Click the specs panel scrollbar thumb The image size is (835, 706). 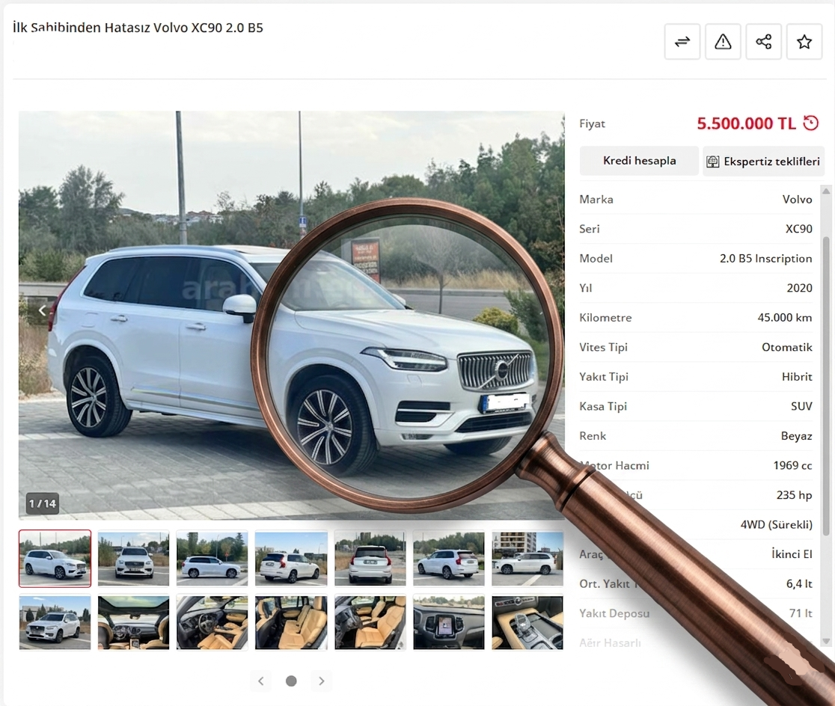pyautogui.click(x=826, y=386)
